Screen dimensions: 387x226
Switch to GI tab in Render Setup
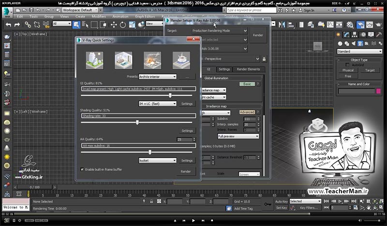point(208,69)
